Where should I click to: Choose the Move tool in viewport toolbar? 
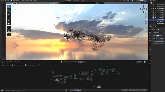pyautogui.click(x=9, y=14)
